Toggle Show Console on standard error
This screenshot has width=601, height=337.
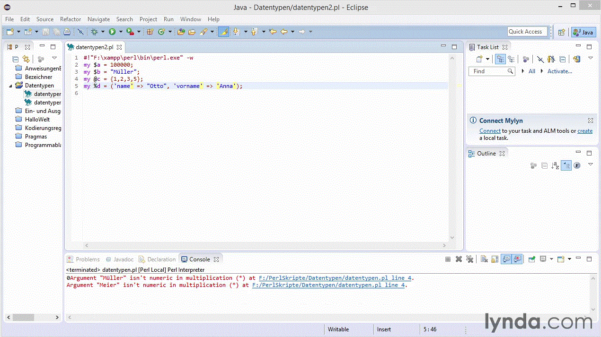[x=517, y=259]
